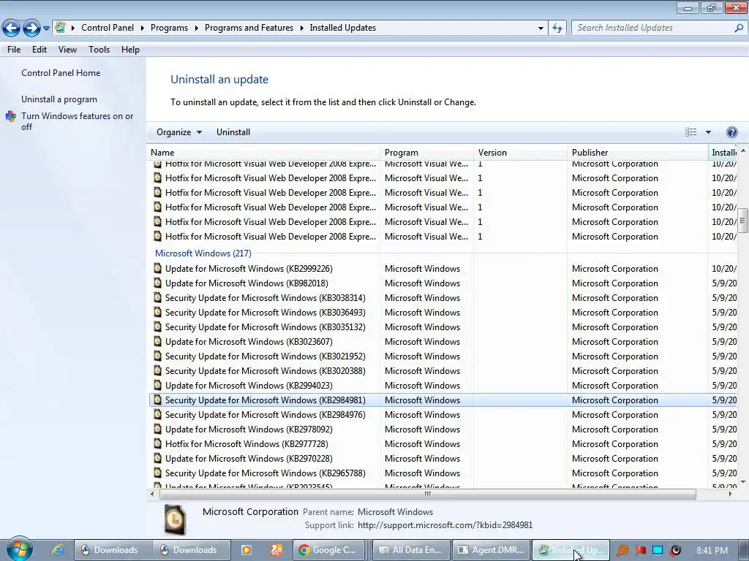The height and width of the screenshot is (561, 749).
Task: Click the vertical scrollbar thumb of update list
Action: (742, 220)
